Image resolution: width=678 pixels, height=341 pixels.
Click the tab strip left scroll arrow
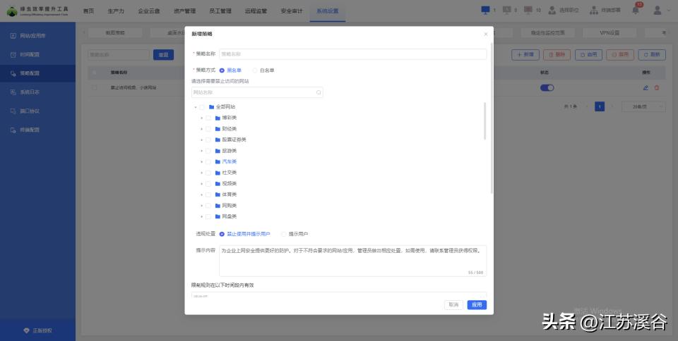[x=84, y=32]
